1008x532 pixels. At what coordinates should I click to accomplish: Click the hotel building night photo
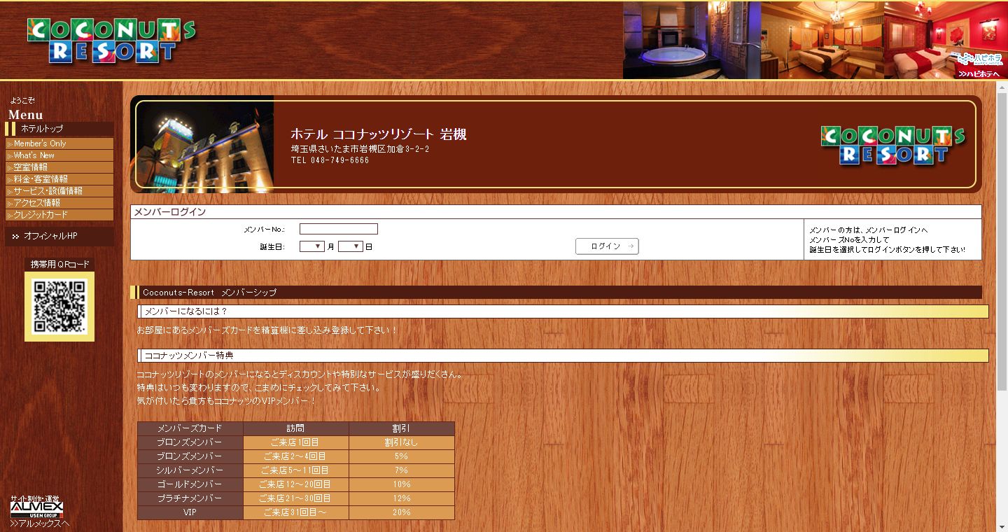tap(204, 144)
